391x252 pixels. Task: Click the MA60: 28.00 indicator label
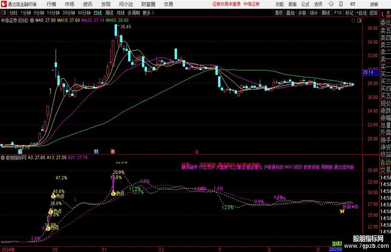(x=117, y=20)
